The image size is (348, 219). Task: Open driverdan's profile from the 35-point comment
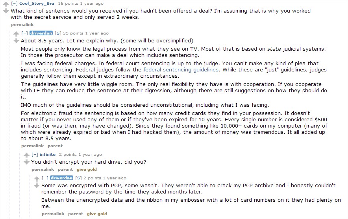coord(41,33)
